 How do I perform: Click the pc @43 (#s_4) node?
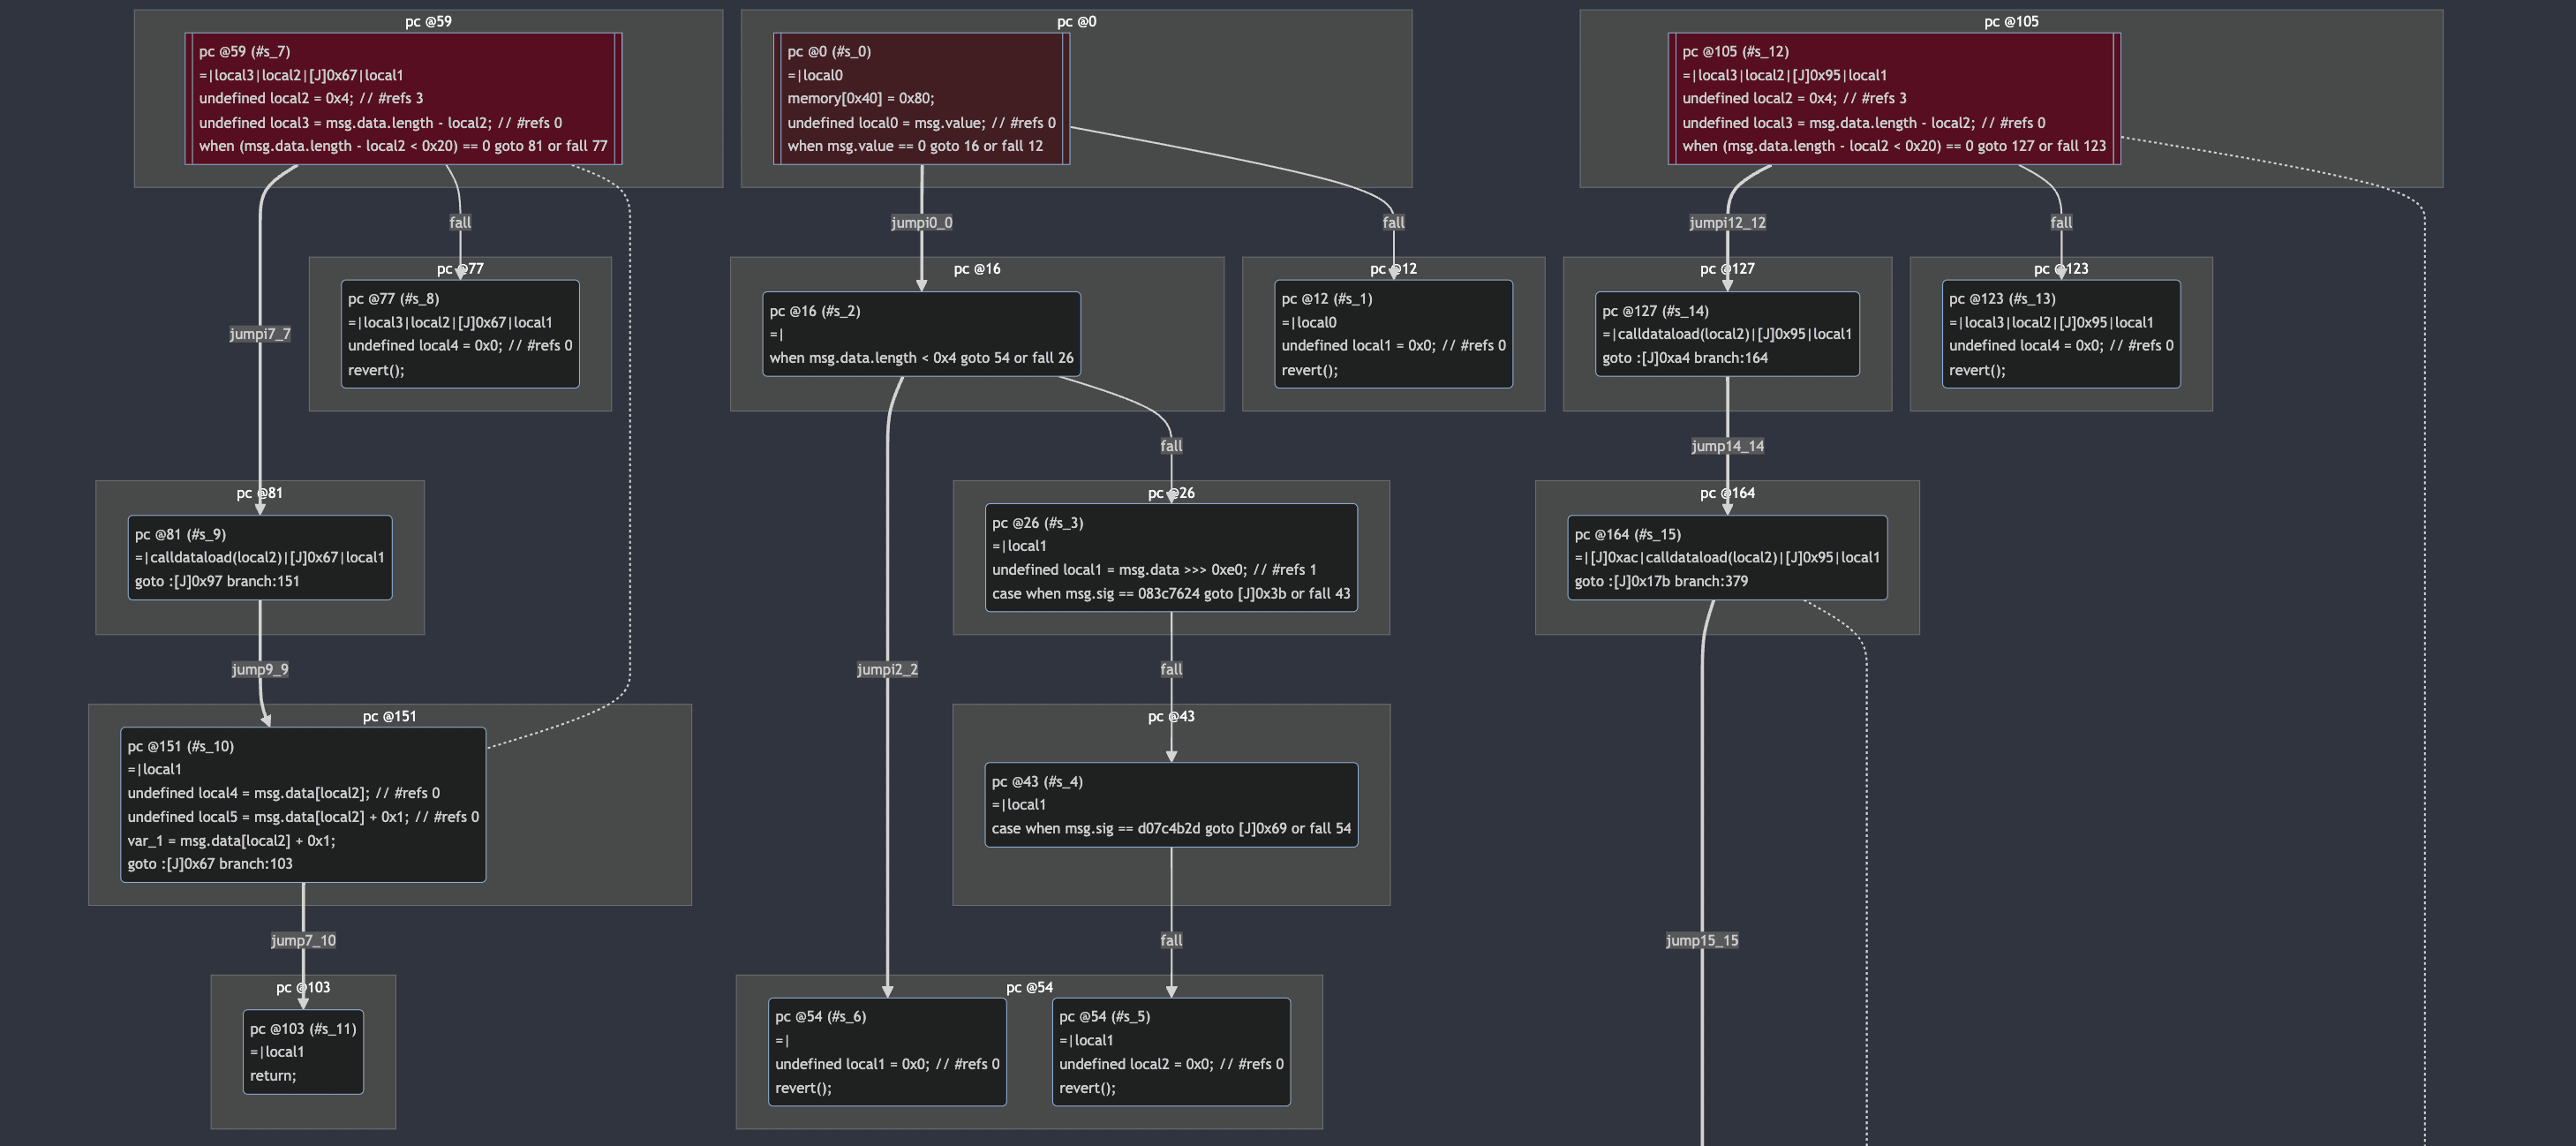pos(1171,805)
